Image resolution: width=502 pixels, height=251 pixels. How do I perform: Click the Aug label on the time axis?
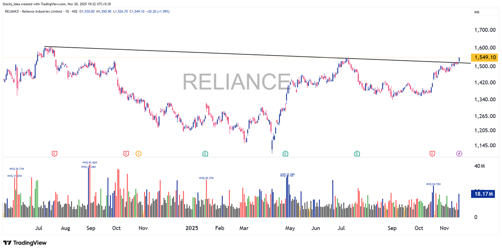65,228
